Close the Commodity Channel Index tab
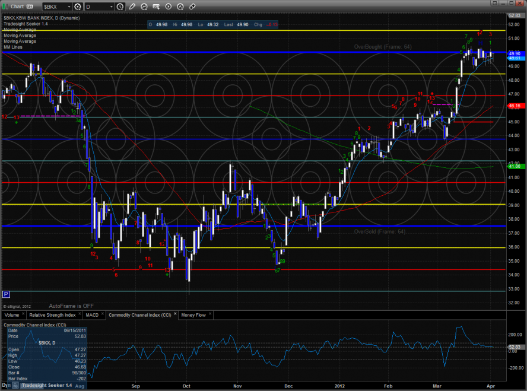 point(174,314)
